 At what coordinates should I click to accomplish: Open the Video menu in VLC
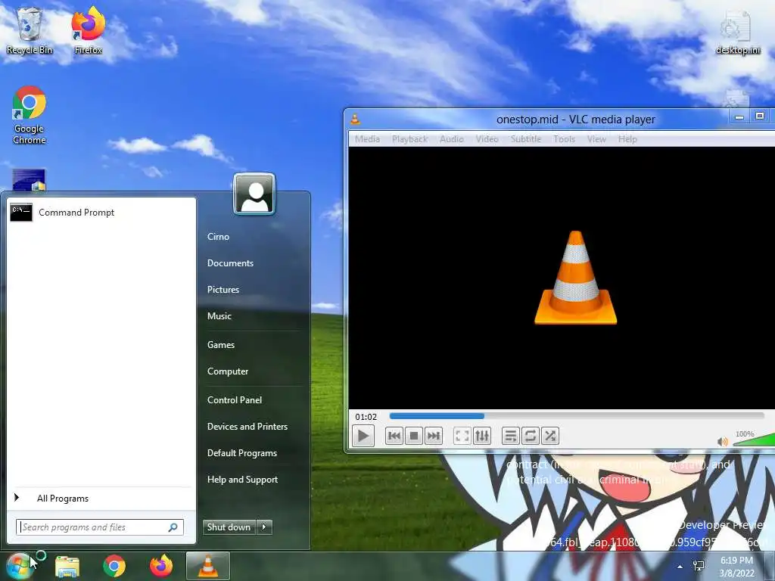[487, 139]
